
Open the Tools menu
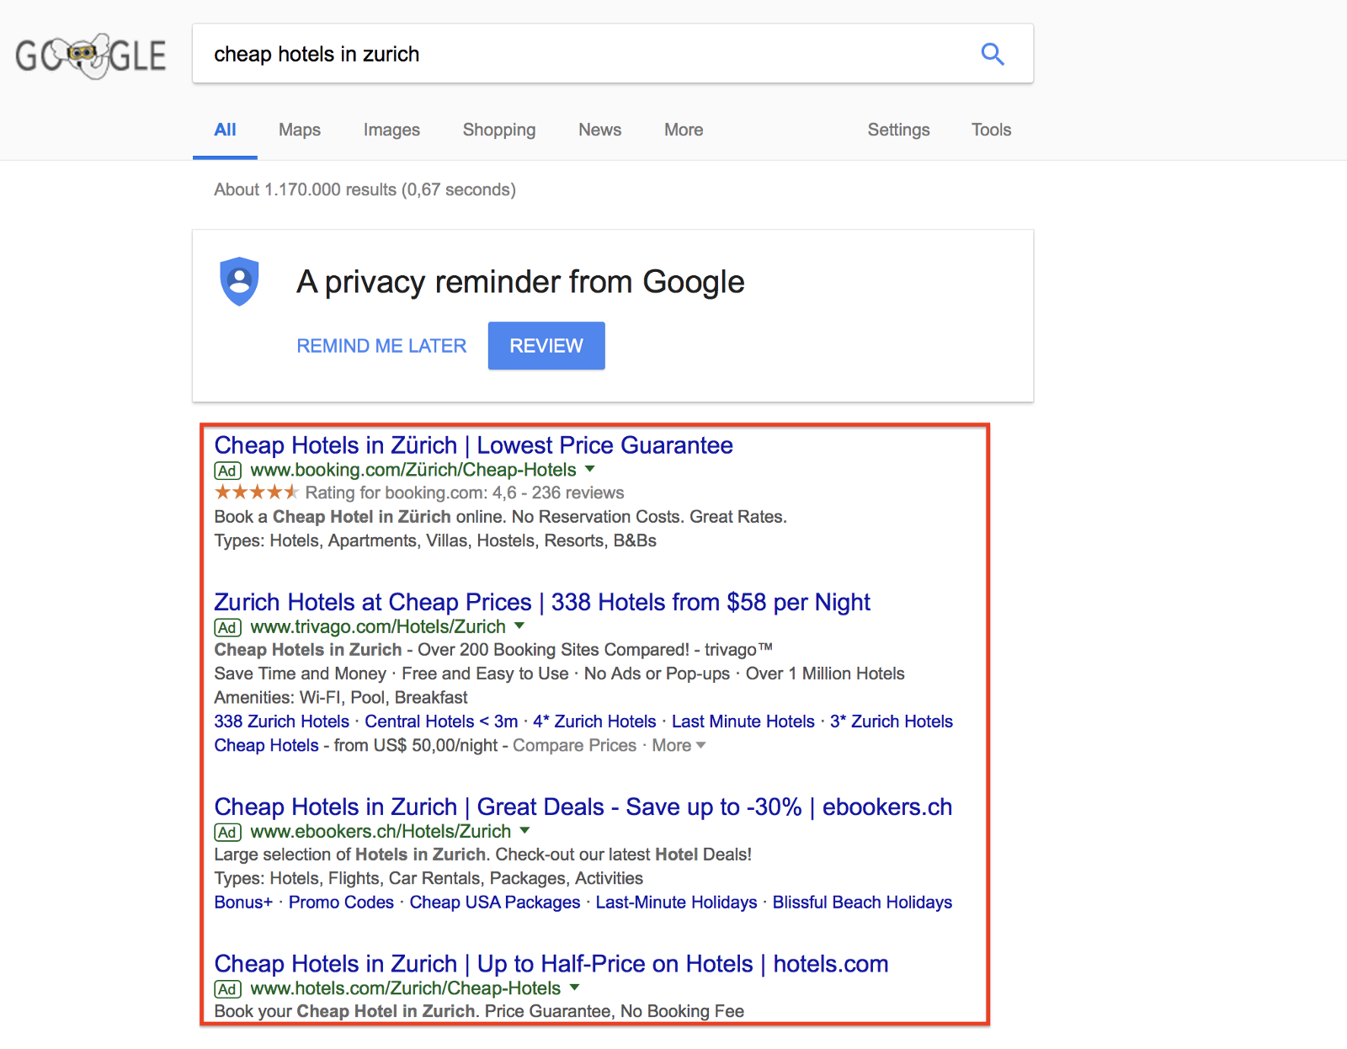pyautogui.click(x=991, y=130)
